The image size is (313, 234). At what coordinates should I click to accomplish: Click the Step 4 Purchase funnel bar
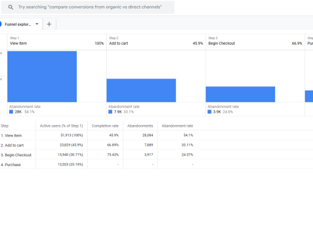tap(309, 96)
